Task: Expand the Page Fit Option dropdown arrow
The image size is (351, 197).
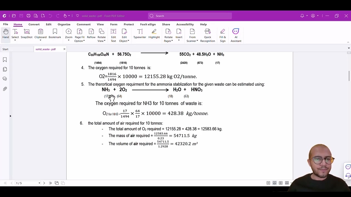Action: (84, 41)
